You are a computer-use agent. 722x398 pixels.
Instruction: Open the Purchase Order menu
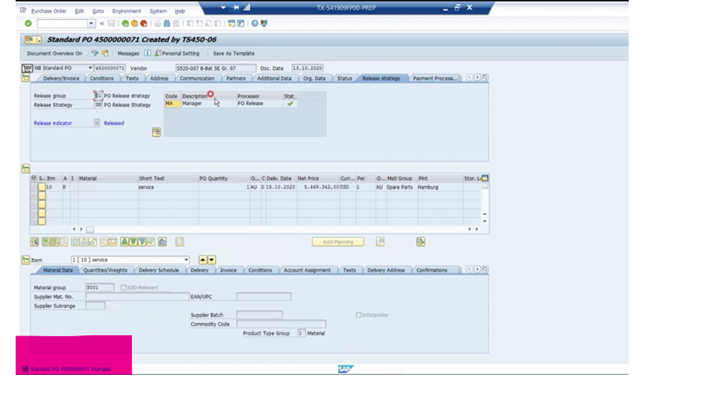[x=49, y=11]
